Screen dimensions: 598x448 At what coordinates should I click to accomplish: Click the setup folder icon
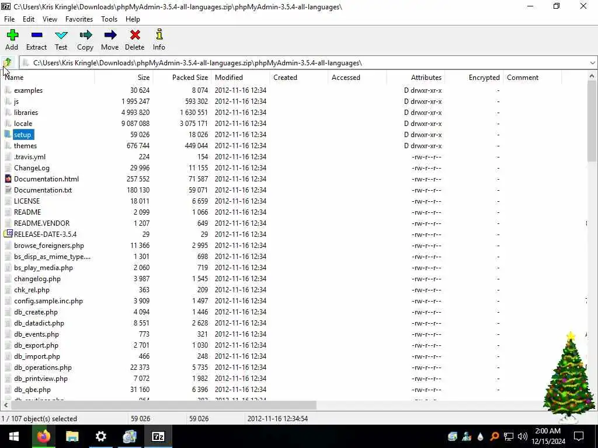tap(8, 135)
